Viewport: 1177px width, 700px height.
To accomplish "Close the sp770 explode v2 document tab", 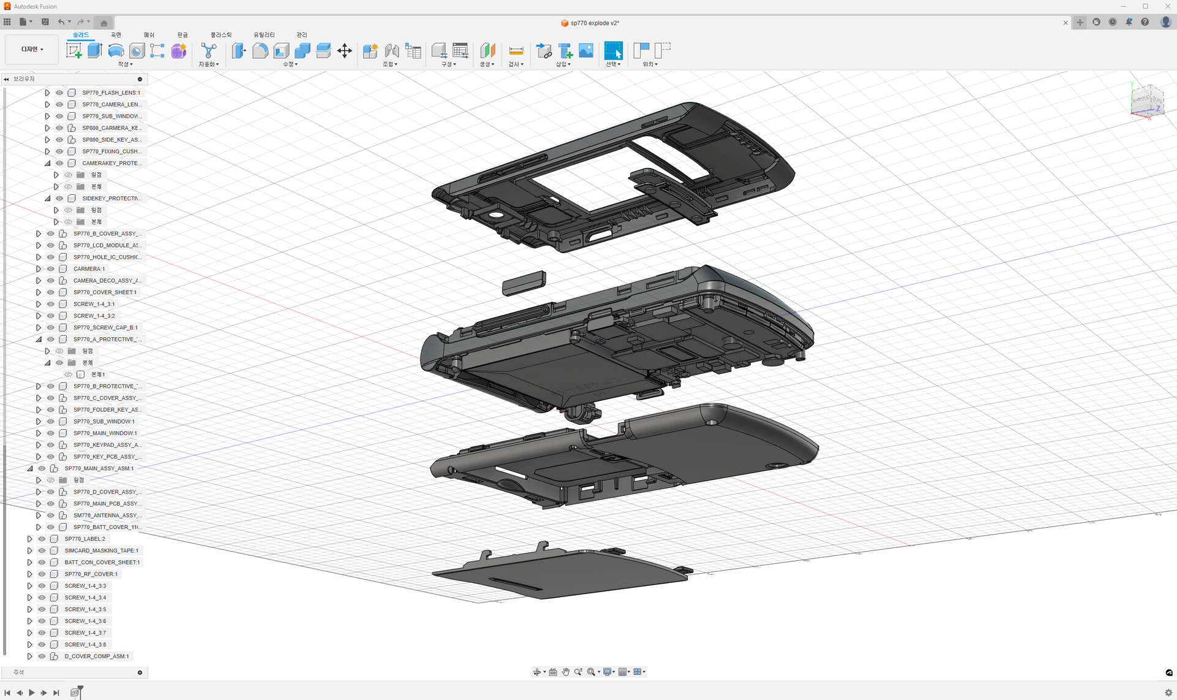I will pos(1065,23).
